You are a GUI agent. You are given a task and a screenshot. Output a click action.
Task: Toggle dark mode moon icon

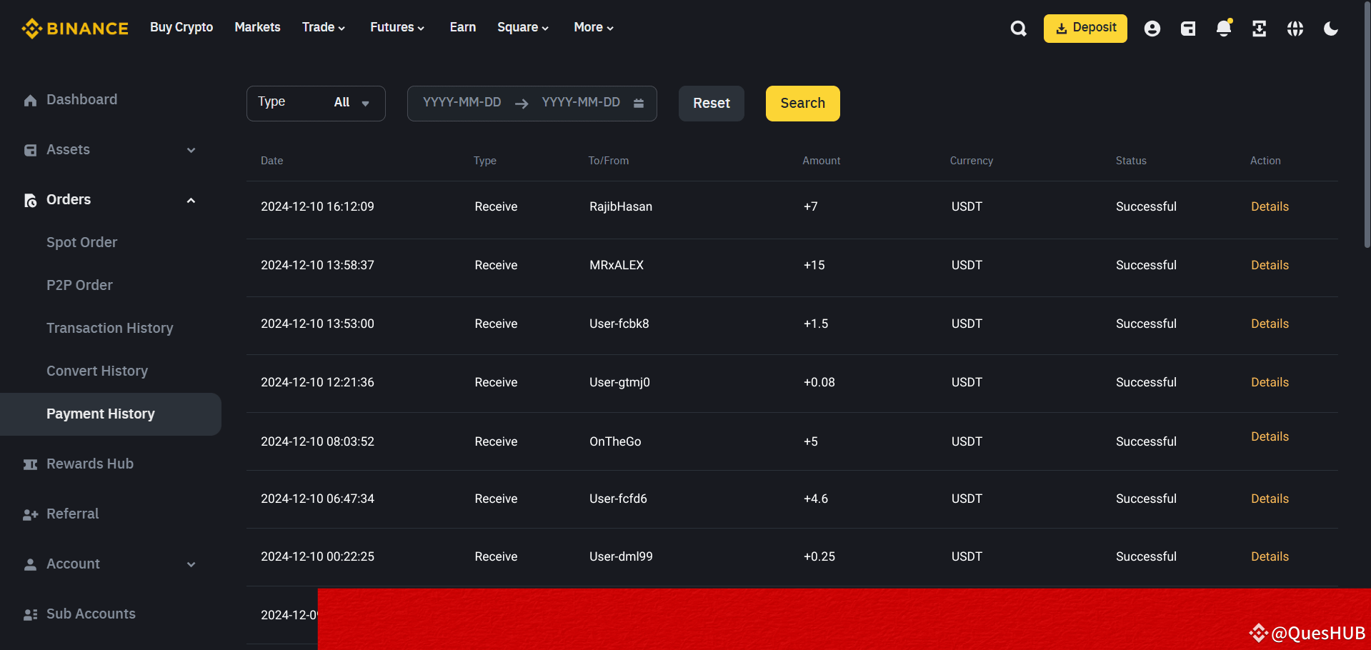click(x=1331, y=29)
